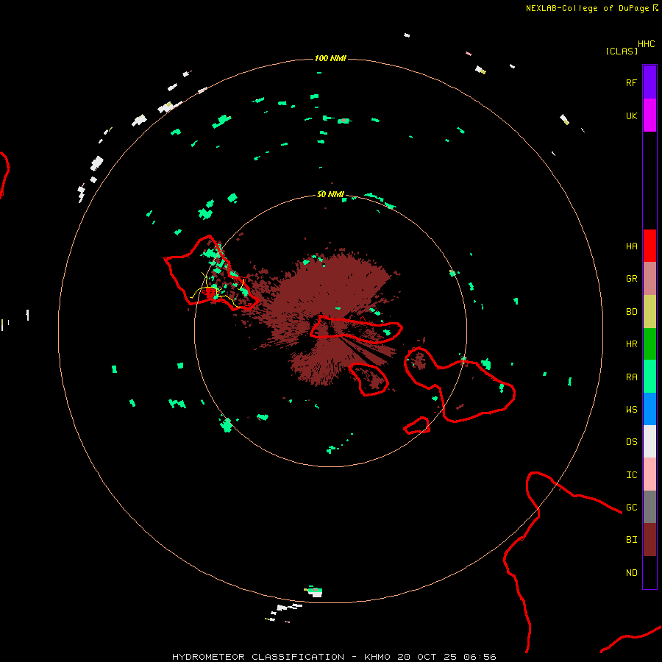
Task: Click the RF purple legend swatch
Action: tap(649, 82)
